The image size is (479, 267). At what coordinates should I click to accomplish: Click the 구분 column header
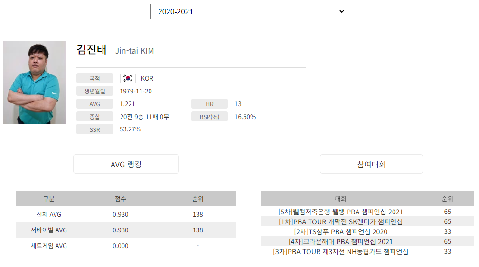click(48, 199)
